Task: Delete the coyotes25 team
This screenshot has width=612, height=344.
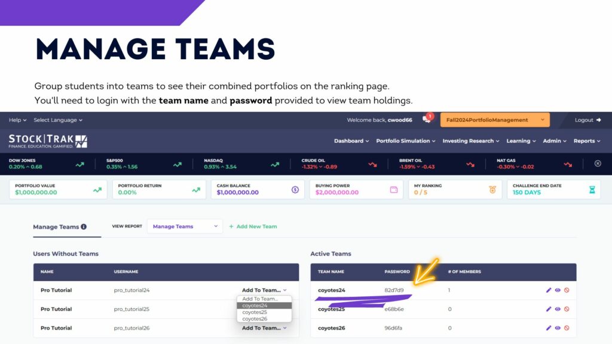Action: (567, 309)
